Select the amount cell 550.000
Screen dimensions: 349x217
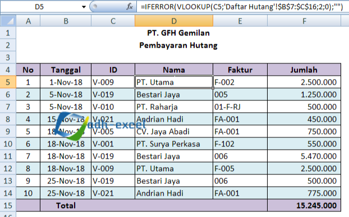click(304, 144)
